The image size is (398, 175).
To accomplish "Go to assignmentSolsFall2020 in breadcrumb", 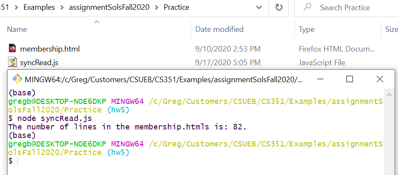I will click(109, 7).
